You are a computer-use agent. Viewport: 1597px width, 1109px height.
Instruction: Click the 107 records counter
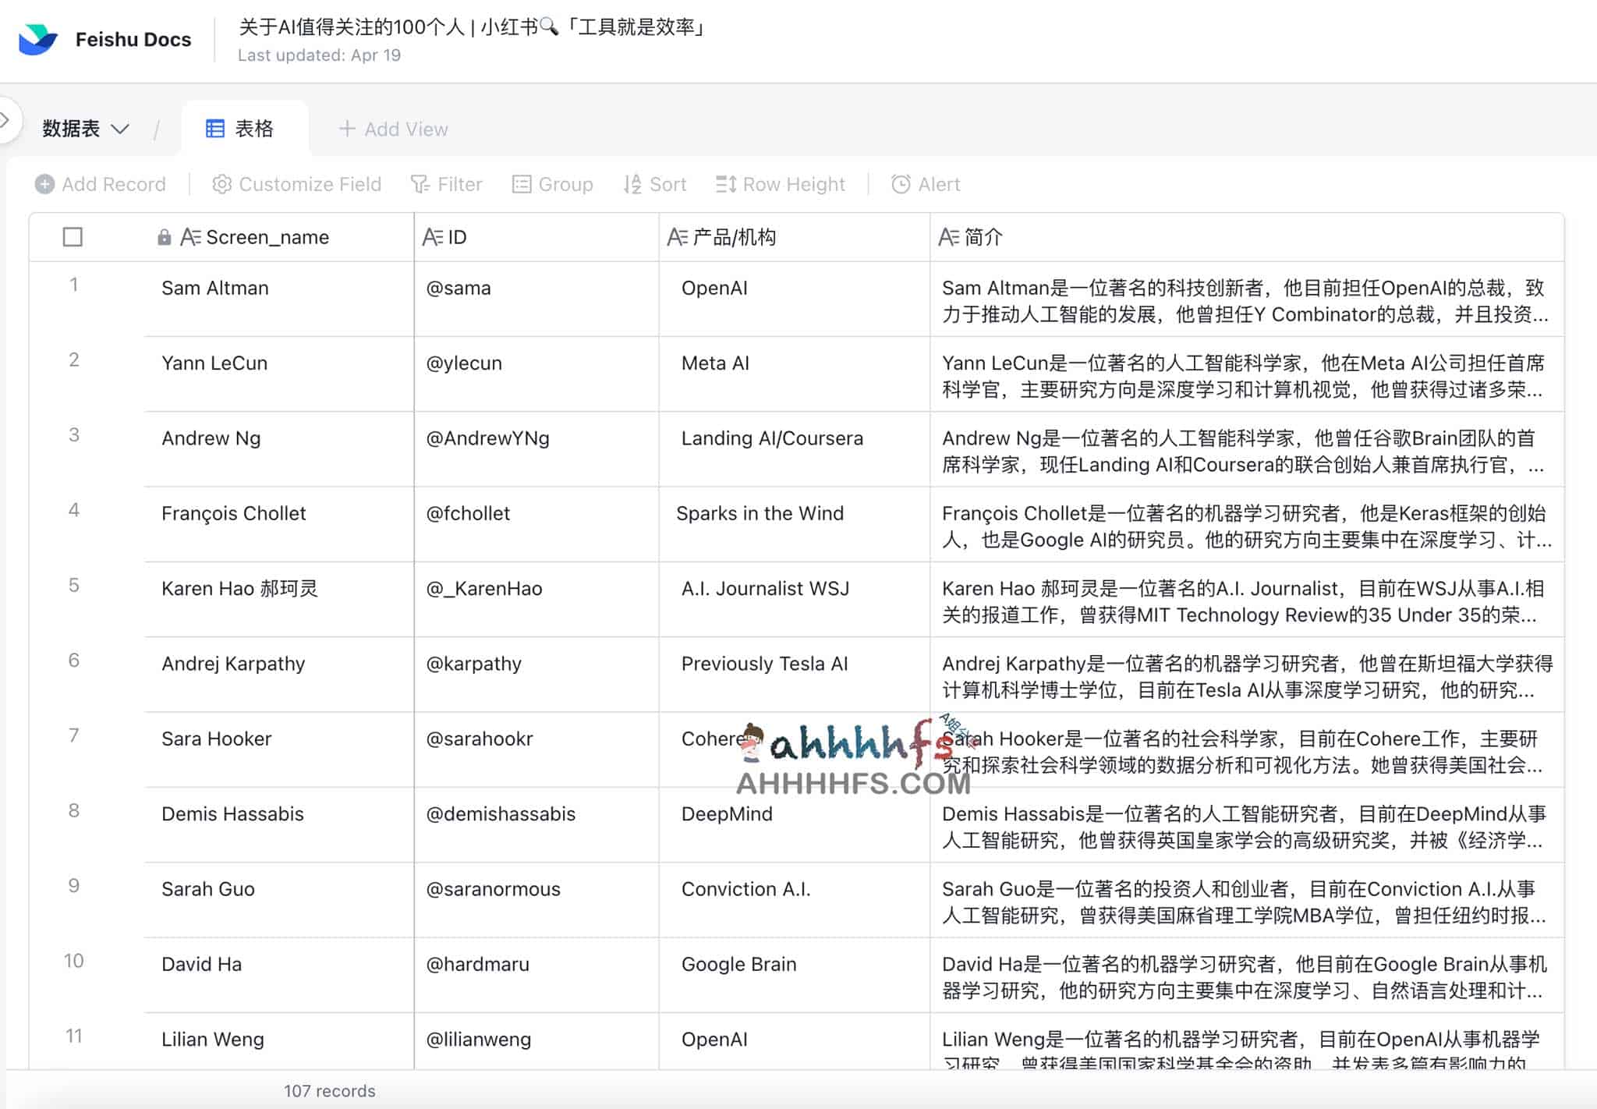[330, 1090]
